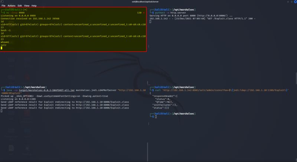Click the "initFailures":{}, line
This screenshot has width=297, height=162.
point(164,105)
